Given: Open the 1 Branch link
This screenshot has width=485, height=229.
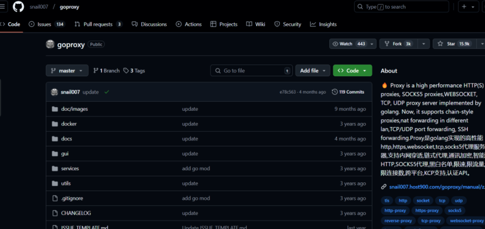Looking at the screenshot, I should tap(107, 71).
